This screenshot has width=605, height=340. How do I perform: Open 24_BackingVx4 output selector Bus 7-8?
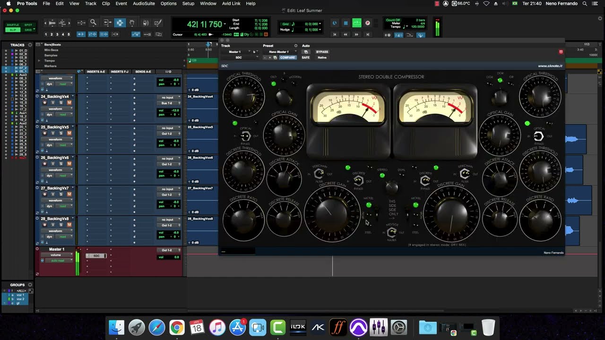pos(168,103)
